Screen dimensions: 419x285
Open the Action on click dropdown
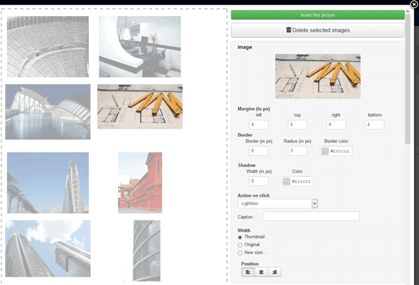pos(278,203)
